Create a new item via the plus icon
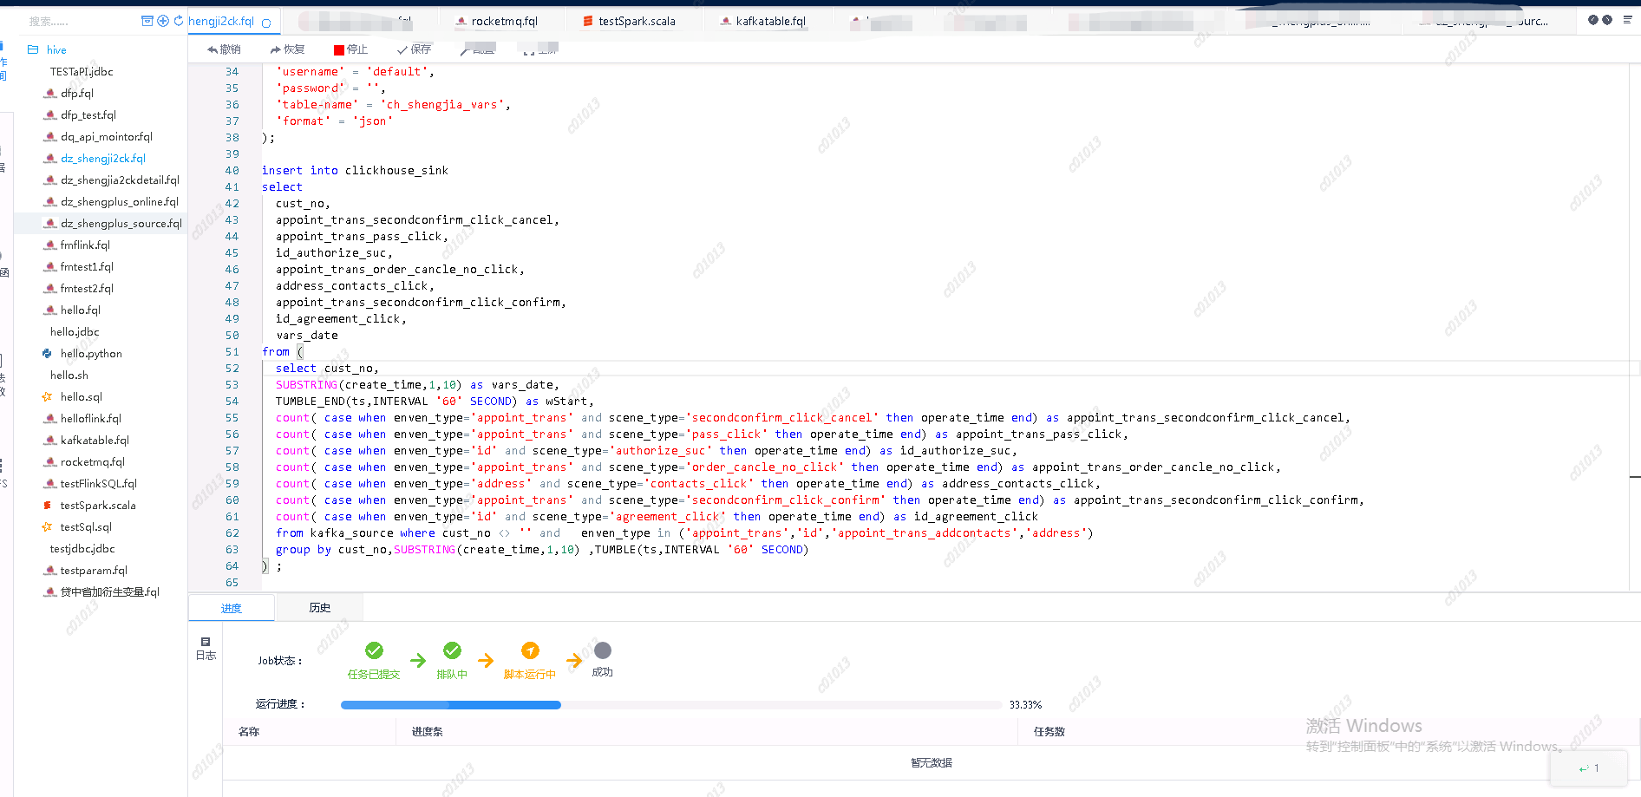This screenshot has width=1641, height=797. [162, 19]
